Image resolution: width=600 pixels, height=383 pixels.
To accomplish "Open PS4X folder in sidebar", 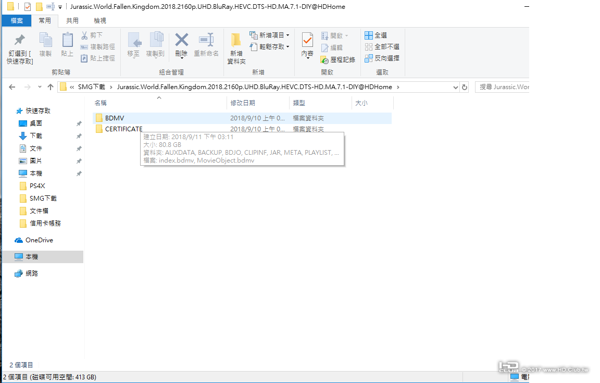I will click(x=37, y=186).
